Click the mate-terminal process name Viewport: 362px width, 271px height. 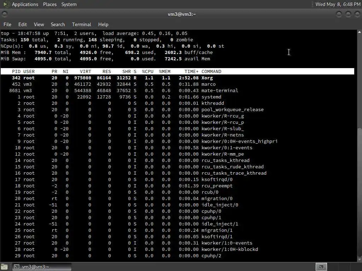220,91
